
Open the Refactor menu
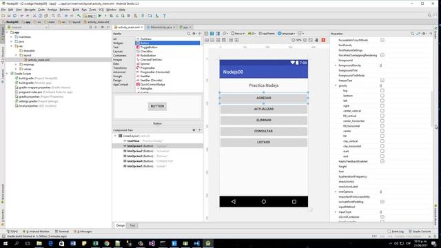point(64,10)
